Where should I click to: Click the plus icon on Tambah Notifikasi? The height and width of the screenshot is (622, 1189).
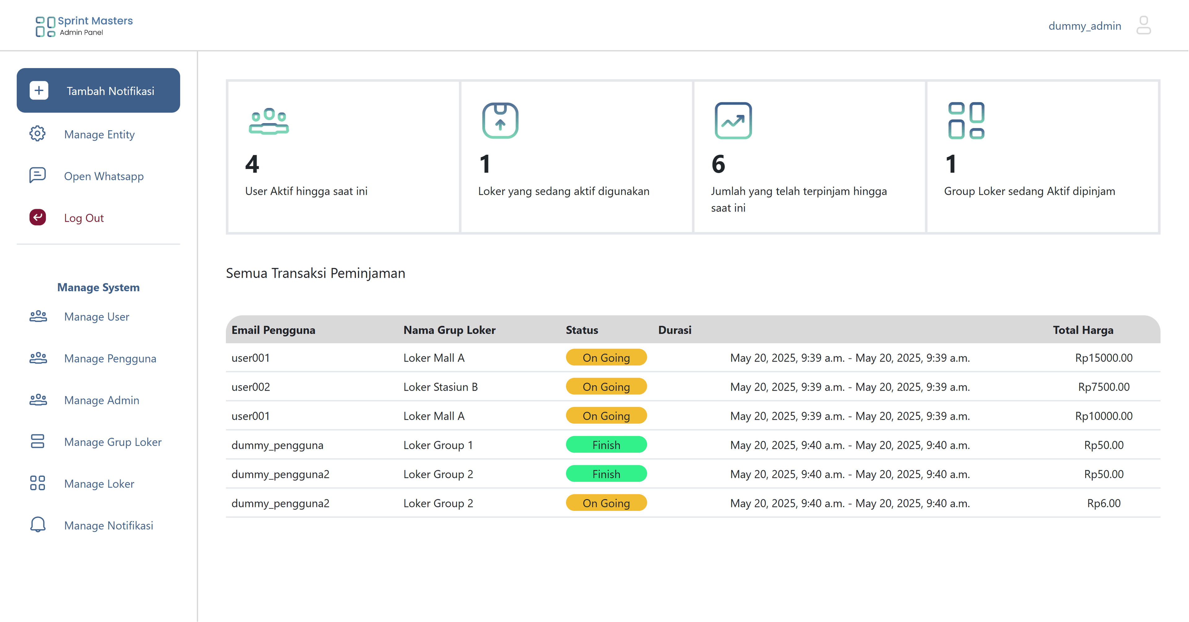point(39,90)
